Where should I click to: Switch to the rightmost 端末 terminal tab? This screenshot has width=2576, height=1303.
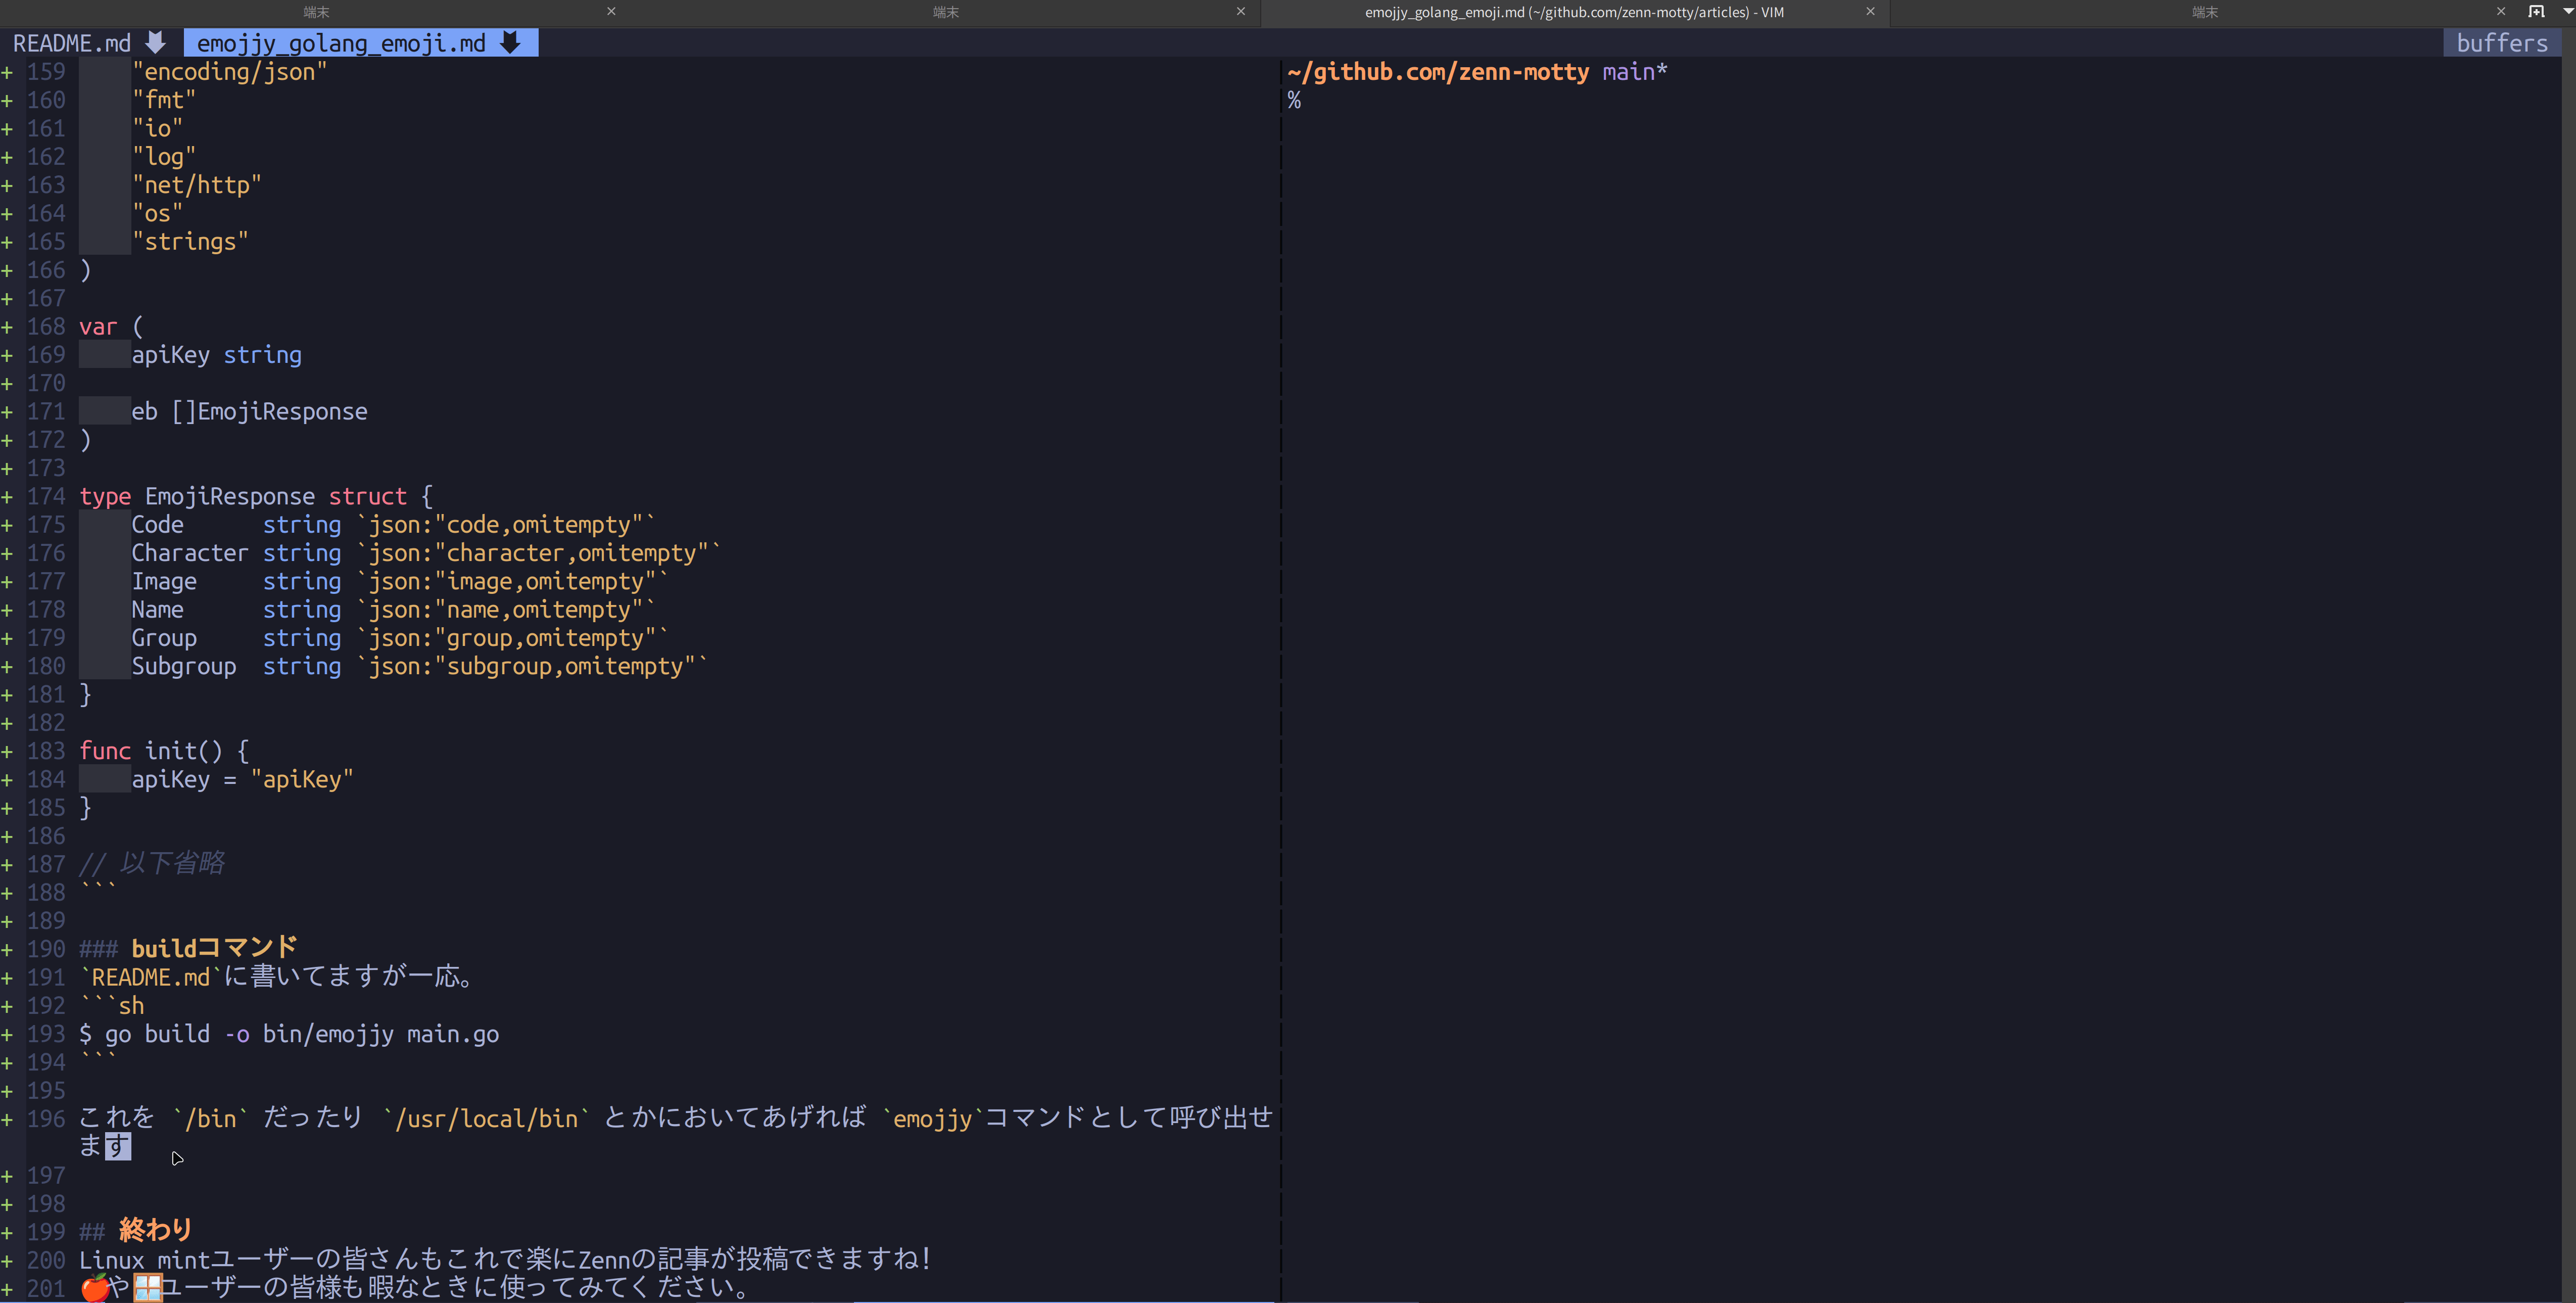pos(2205,12)
